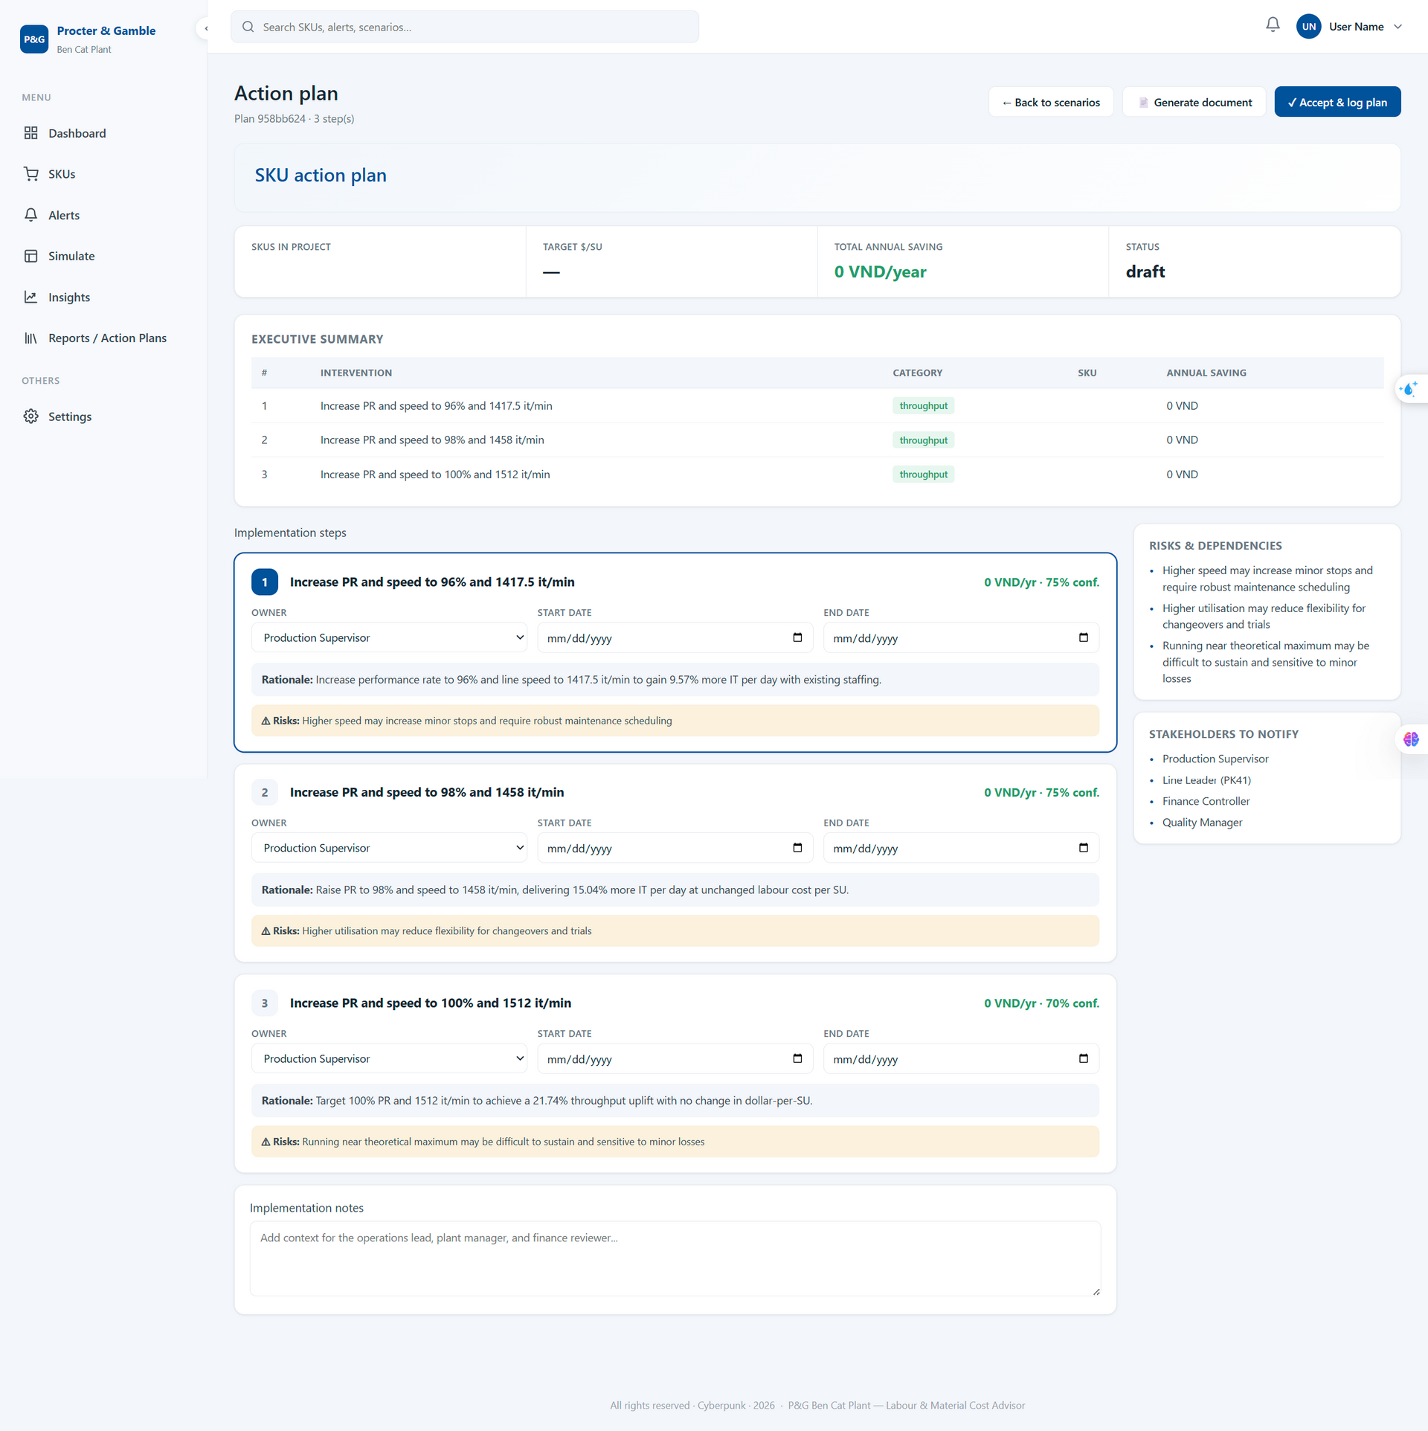Focus the Implementation notes text area

coord(675,1259)
